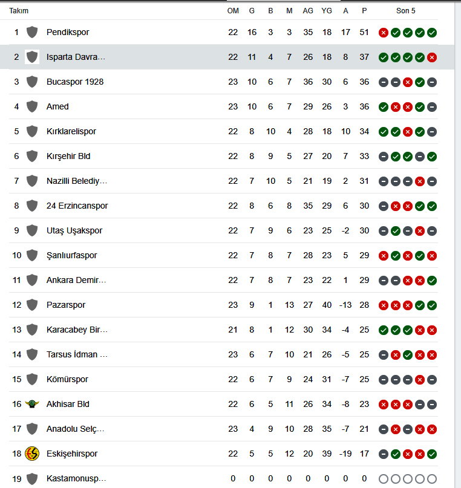Click Karacabey's first green win icon

click(384, 330)
